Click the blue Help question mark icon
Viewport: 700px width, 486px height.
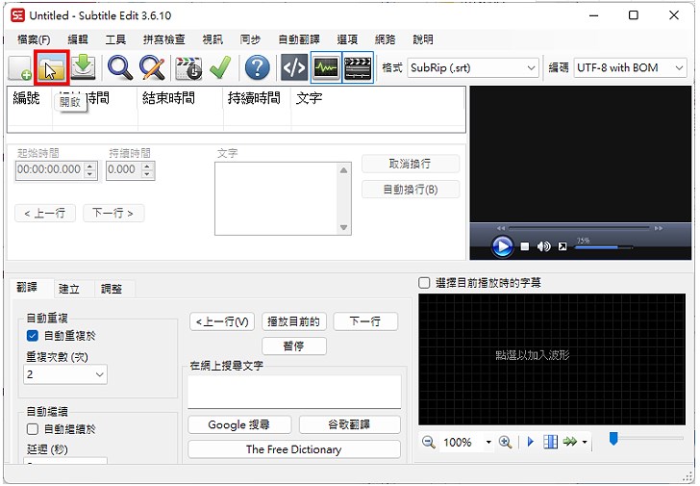(x=257, y=67)
